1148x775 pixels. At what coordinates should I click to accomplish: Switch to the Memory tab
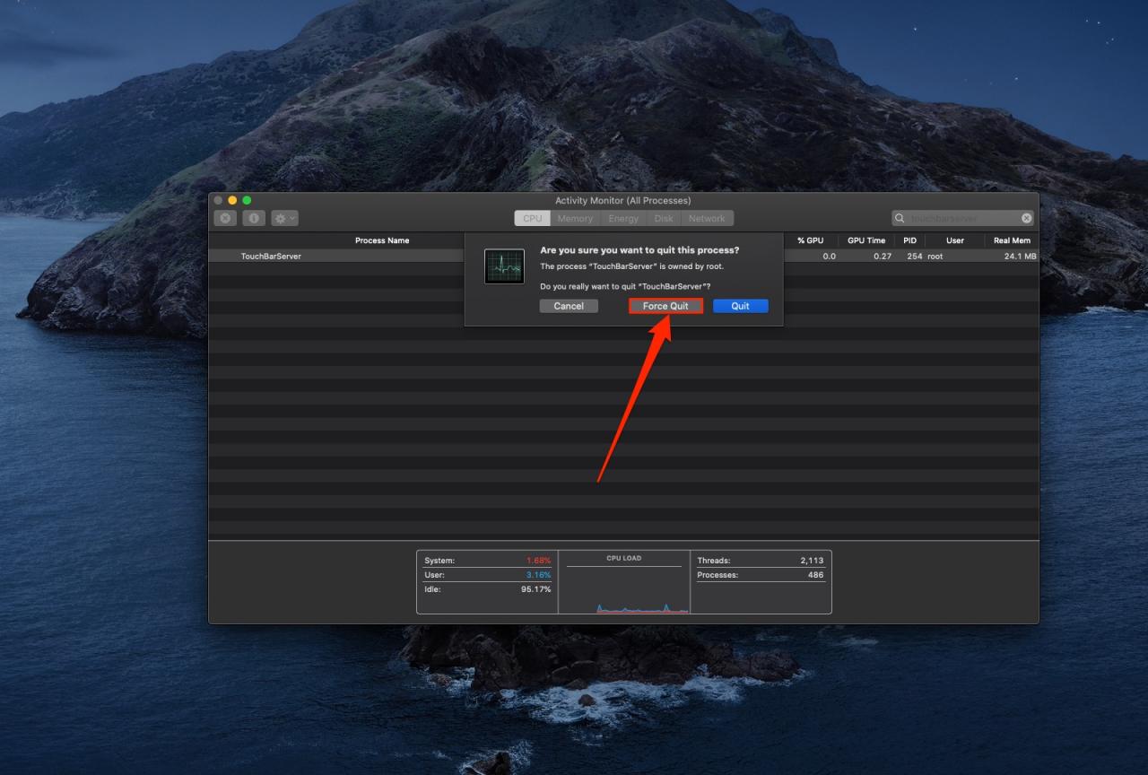point(575,218)
